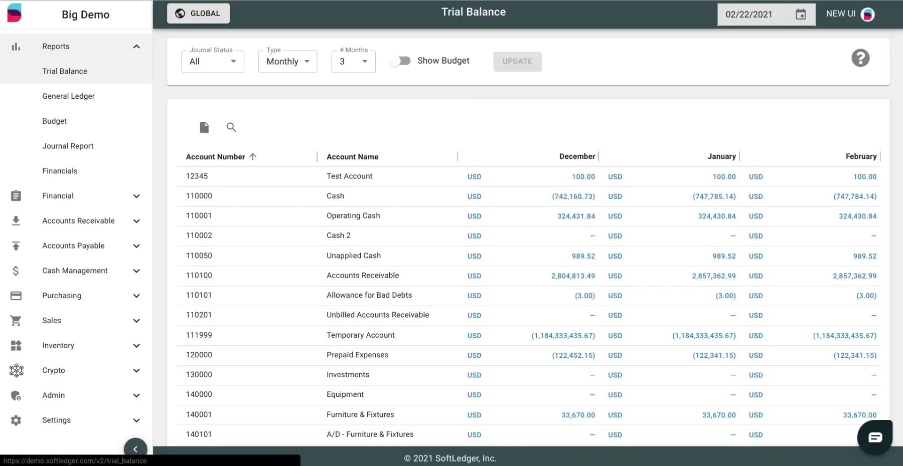Open table search magnifier icon

[x=231, y=127]
